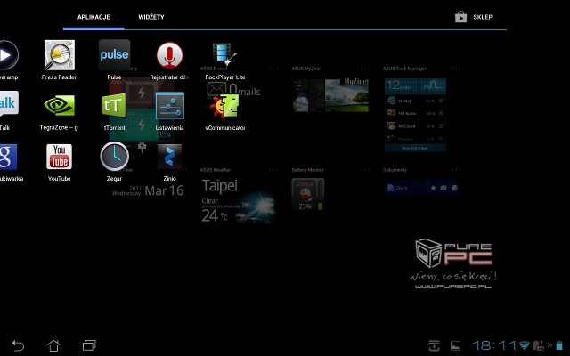
Task: Tap the Back navigation button
Action: [x=18, y=345]
